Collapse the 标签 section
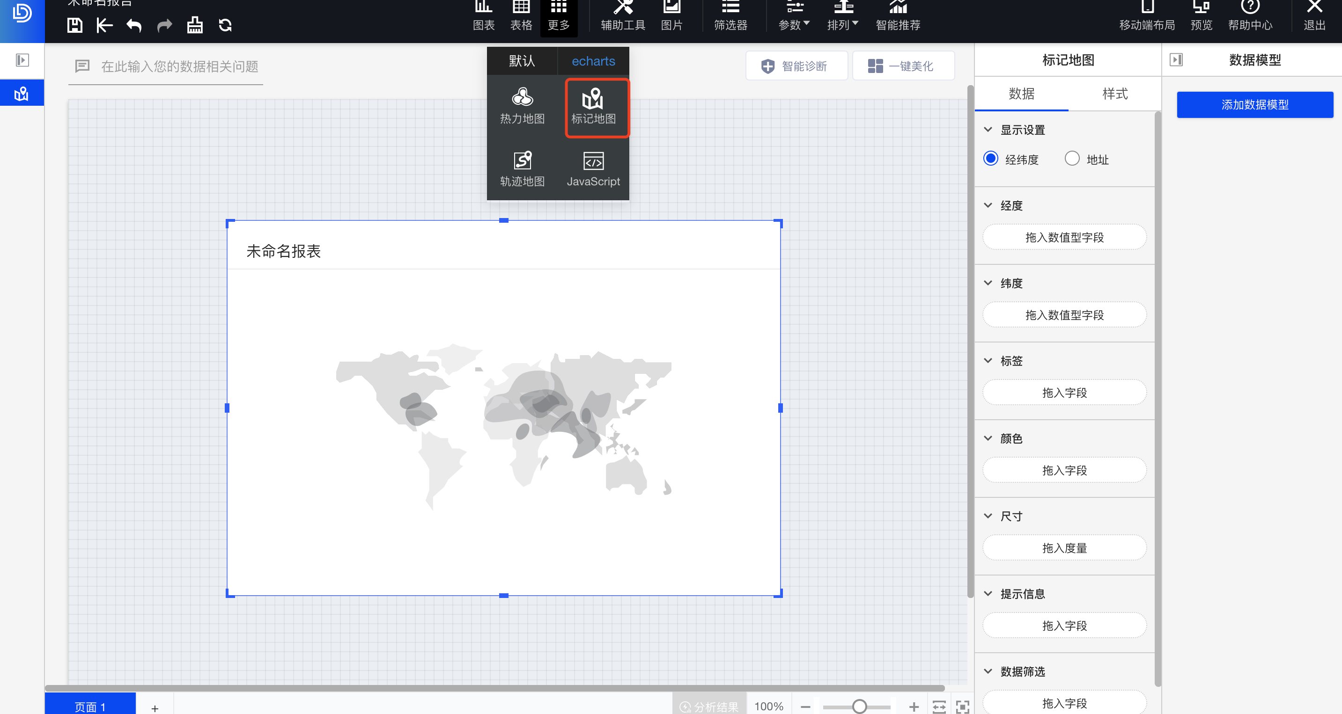This screenshot has height=714, width=1342. tap(988, 360)
